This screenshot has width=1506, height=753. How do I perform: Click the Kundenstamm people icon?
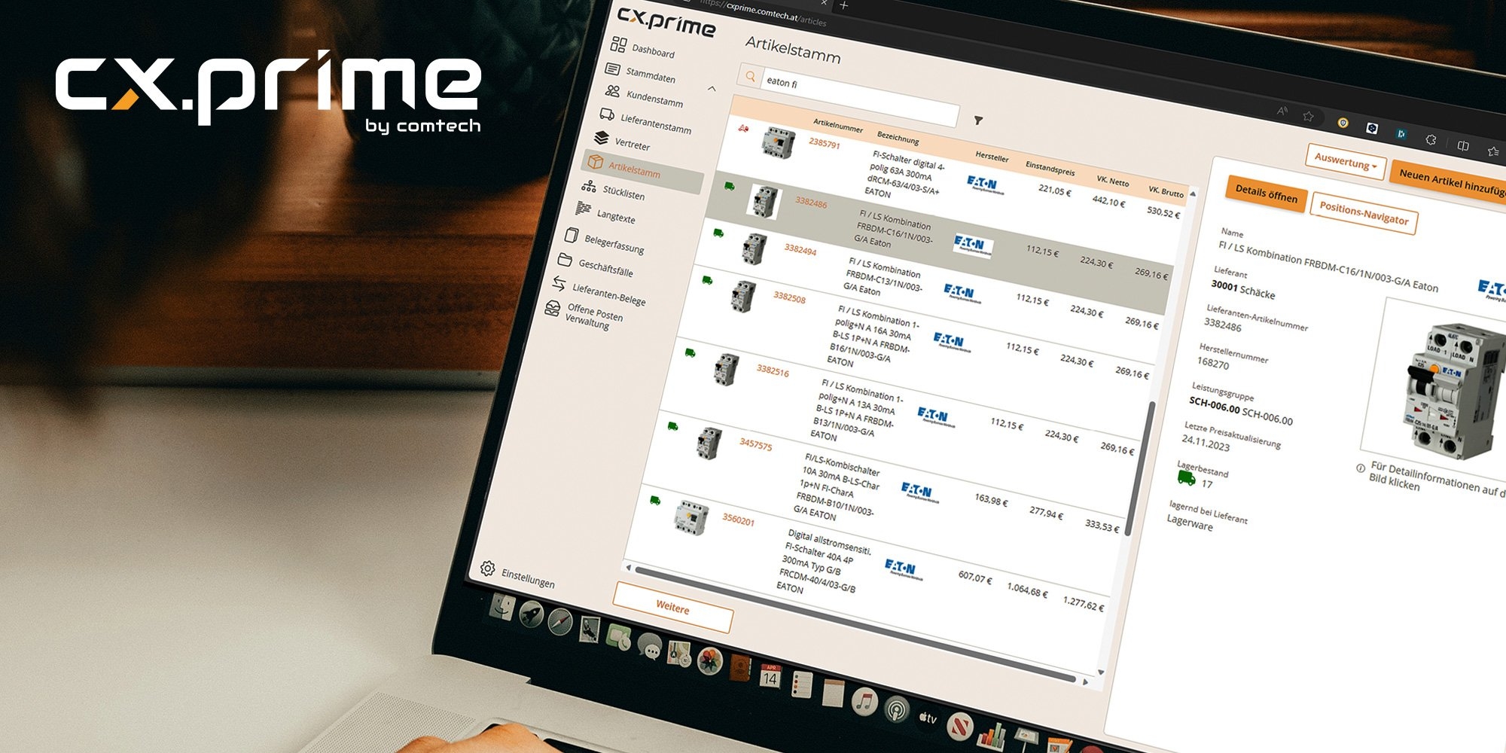coord(613,91)
